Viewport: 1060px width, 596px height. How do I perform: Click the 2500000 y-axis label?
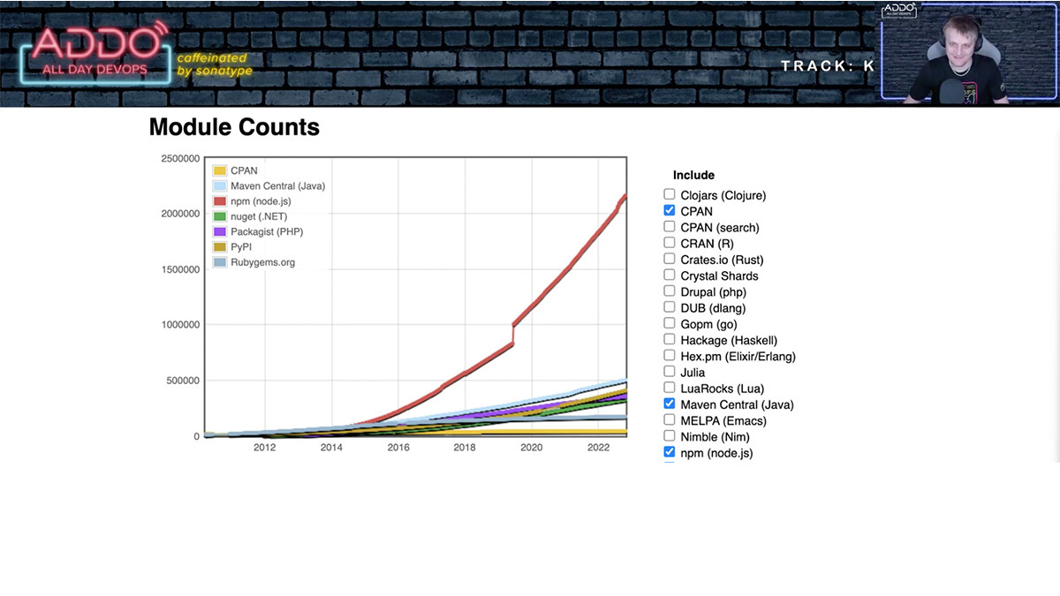click(180, 158)
